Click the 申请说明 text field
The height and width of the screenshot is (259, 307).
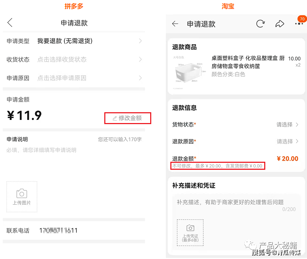(x=74, y=150)
